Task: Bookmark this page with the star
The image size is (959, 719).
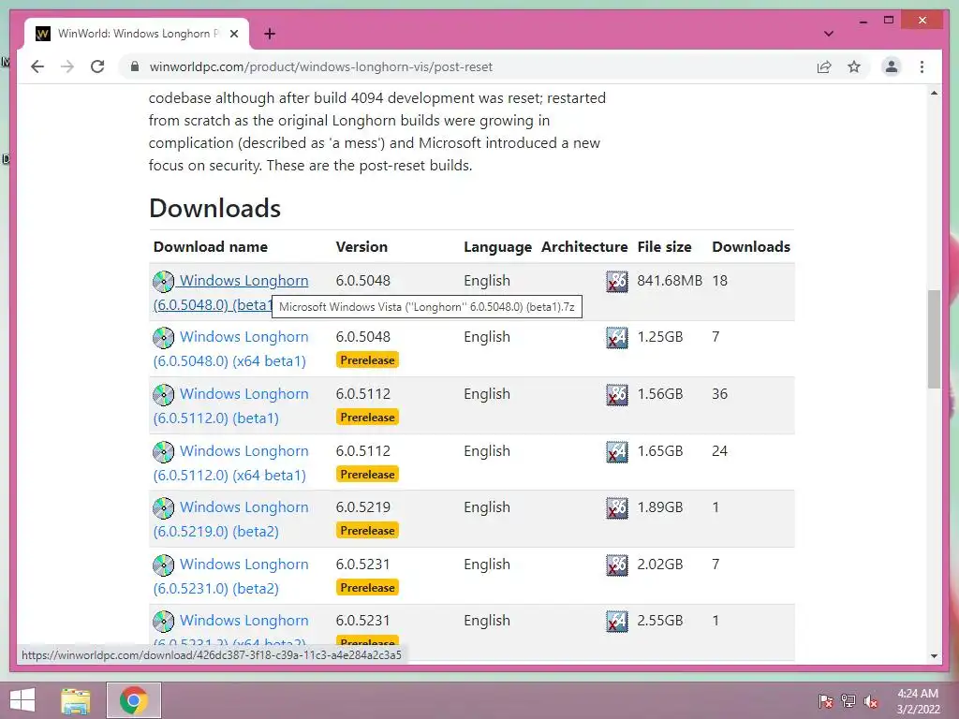Action: click(x=854, y=66)
